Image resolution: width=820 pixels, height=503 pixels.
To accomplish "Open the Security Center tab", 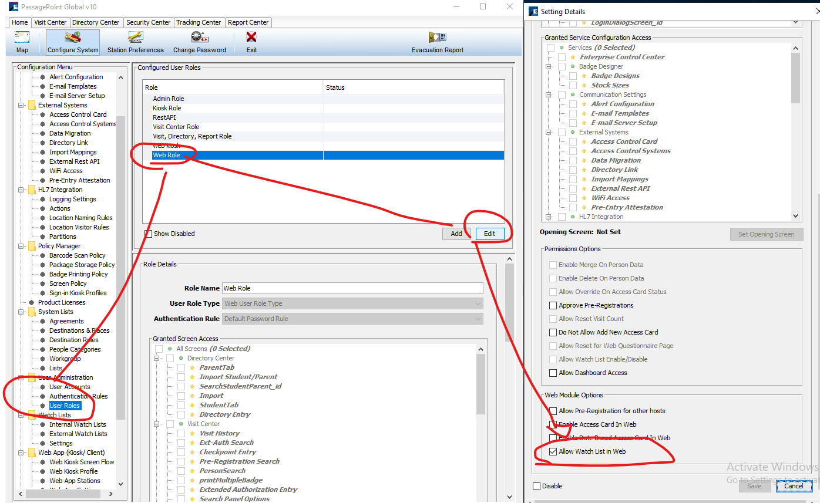I will (x=149, y=22).
